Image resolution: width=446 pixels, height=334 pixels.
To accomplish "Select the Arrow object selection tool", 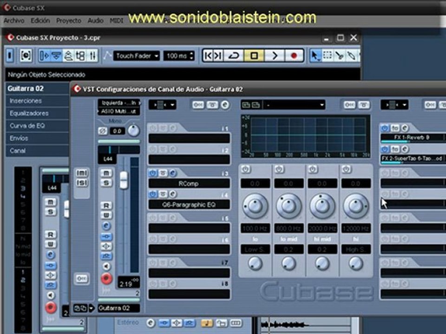I will click(315, 55).
